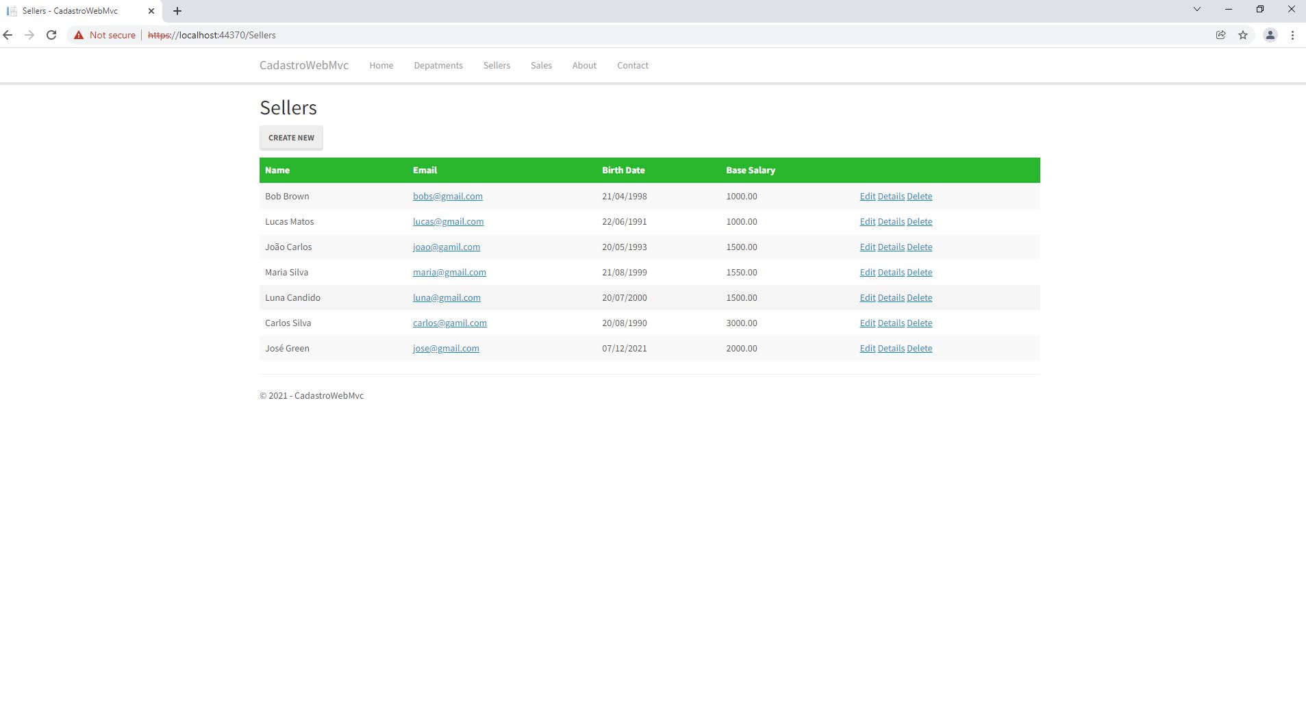
Task: Expand the chevron at the window top bar
Action: coord(1196,8)
